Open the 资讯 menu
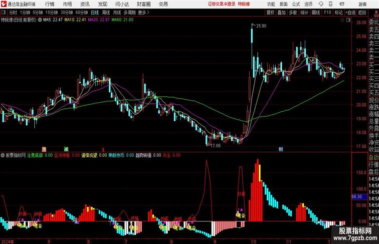The image size is (379, 244). point(85,4)
